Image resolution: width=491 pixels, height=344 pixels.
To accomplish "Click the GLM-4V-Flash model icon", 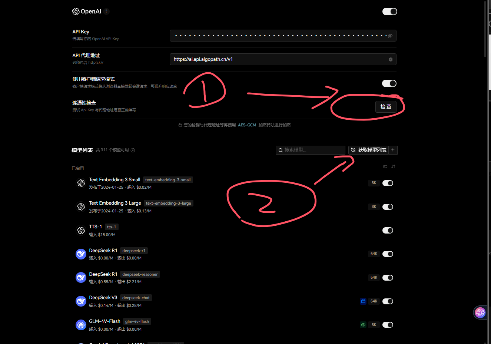I will [81, 325].
